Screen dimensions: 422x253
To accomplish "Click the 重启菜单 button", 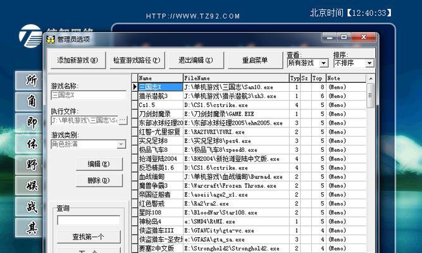I will (x=255, y=60).
